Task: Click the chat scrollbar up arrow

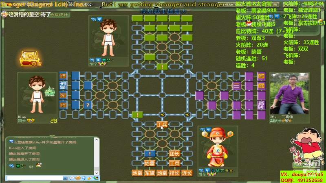Action: (97, 140)
